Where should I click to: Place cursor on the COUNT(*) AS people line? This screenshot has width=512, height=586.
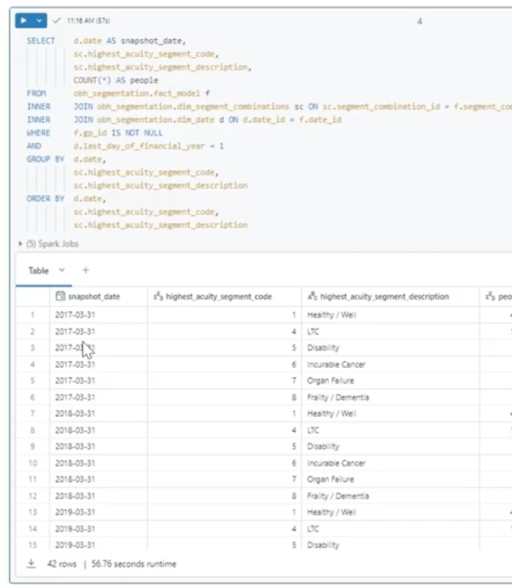click(116, 80)
